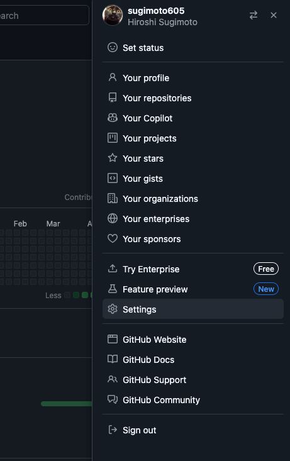
Task: Open GitHub Support
Action: pyautogui.click(x=193, y=380)
